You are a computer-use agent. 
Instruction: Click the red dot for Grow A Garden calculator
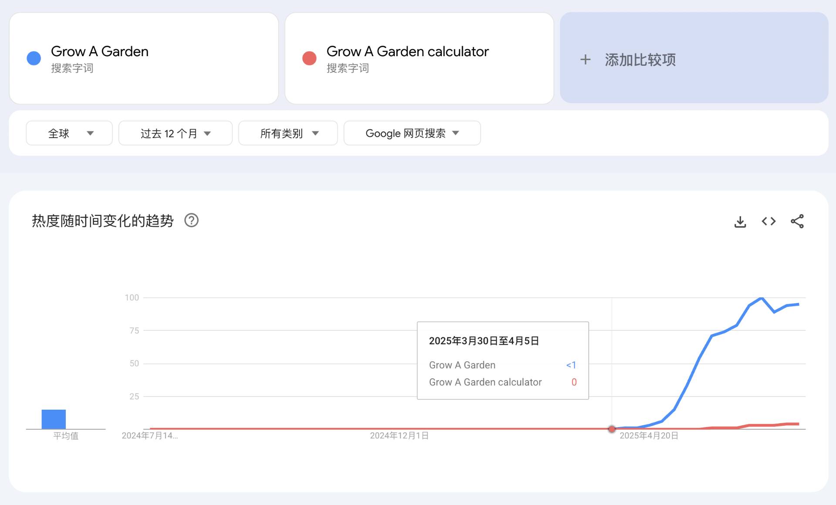[309, 58]
